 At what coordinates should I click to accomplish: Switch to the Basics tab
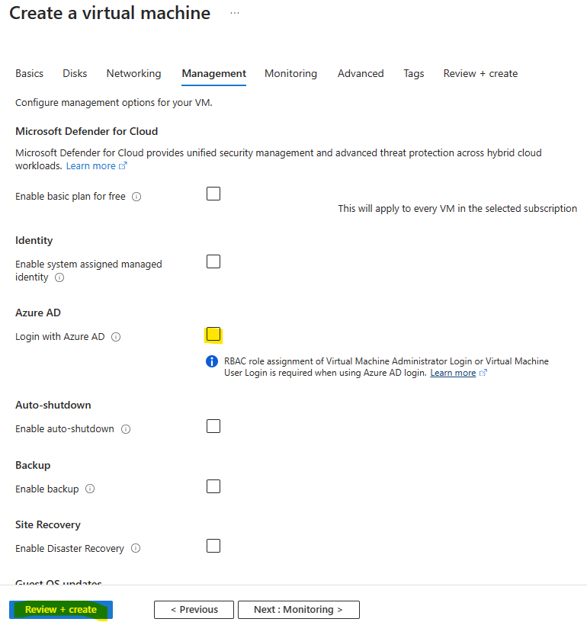tap(29, 74)
